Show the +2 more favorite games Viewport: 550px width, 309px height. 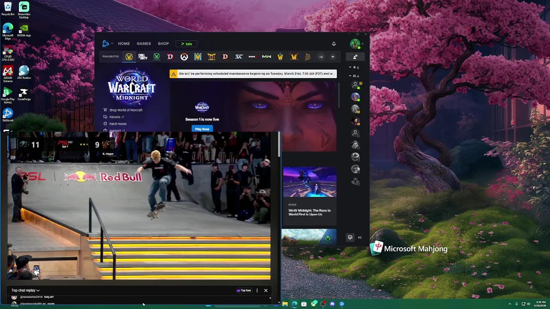(x=321, y=57)
